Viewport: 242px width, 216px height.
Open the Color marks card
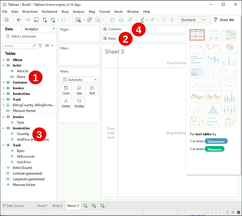66,90
